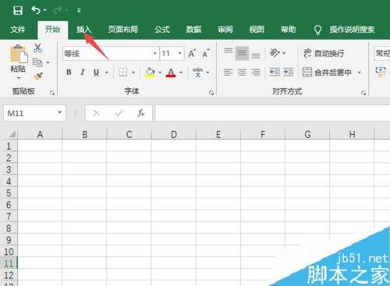Open the 对齐方式 dialog launcher

[363, 93]
